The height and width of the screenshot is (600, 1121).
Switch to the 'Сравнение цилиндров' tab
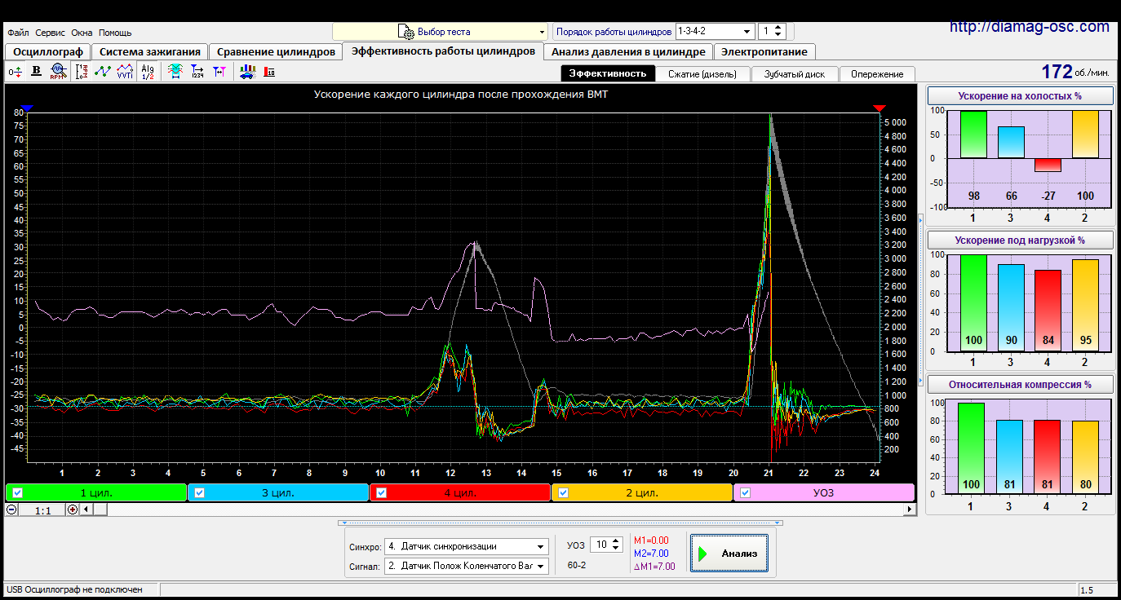tap(276, 51)
